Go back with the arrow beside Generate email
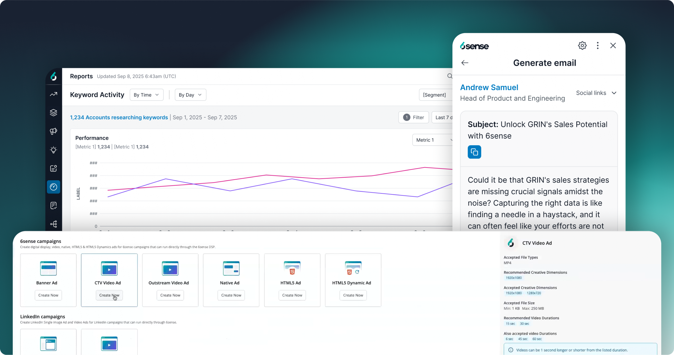Image resolution: width=674 pixels, height=355 pixels. point(465,63)
